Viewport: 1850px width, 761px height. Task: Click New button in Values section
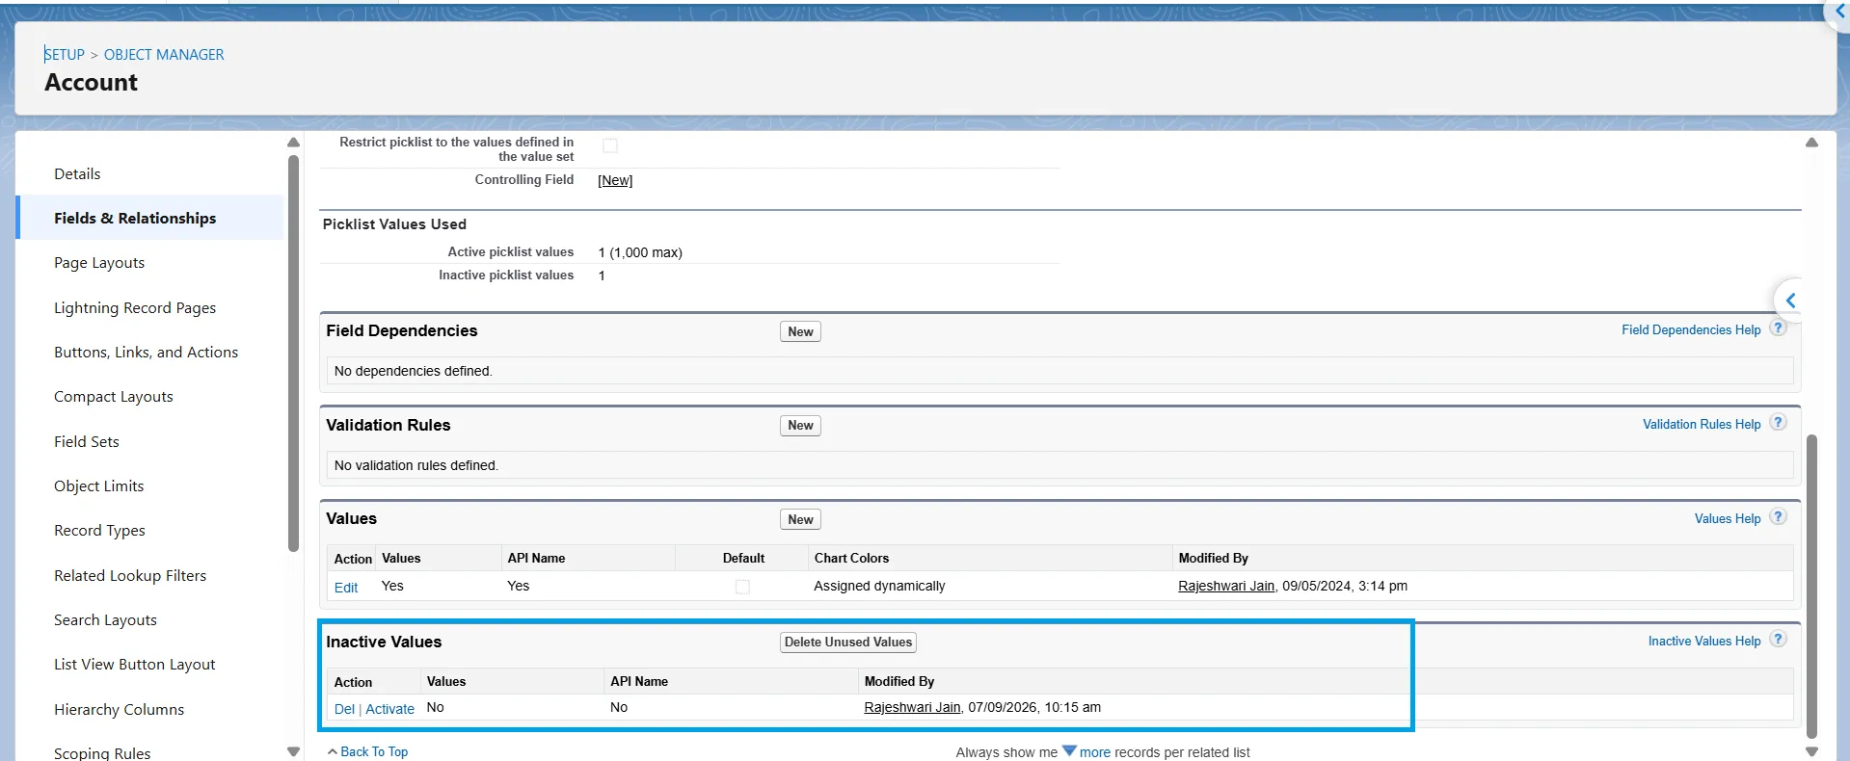pyautogui.click(x=800, y=519)
